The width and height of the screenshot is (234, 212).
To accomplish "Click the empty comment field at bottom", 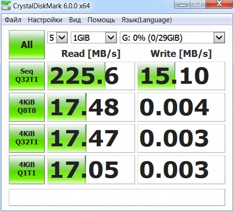I will click(117, 197).
